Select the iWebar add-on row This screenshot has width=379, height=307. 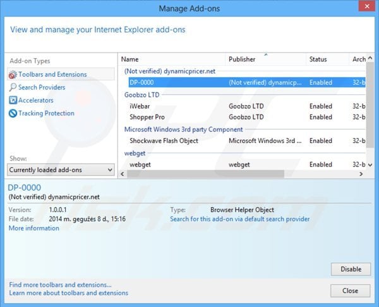(x=247, y=106)
